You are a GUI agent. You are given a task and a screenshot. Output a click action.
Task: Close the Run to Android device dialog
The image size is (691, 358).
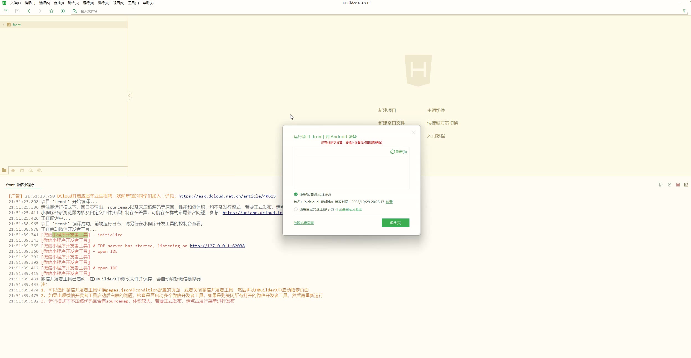(x=414, y=132)
